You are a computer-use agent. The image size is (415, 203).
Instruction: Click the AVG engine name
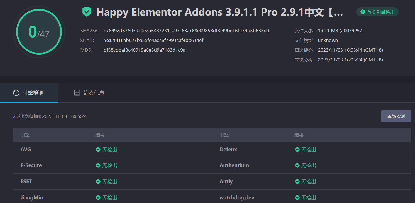(26, 150)
